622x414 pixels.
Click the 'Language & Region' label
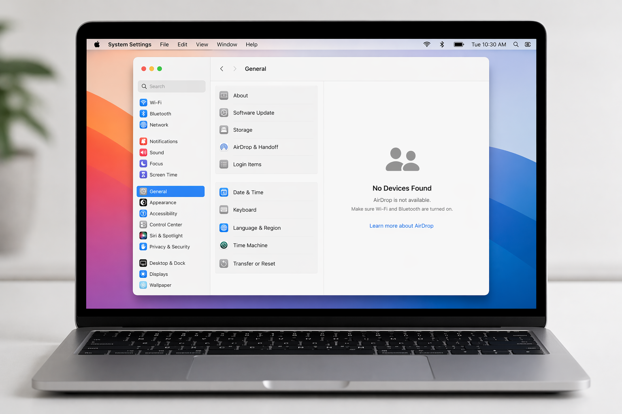point(257,228)
